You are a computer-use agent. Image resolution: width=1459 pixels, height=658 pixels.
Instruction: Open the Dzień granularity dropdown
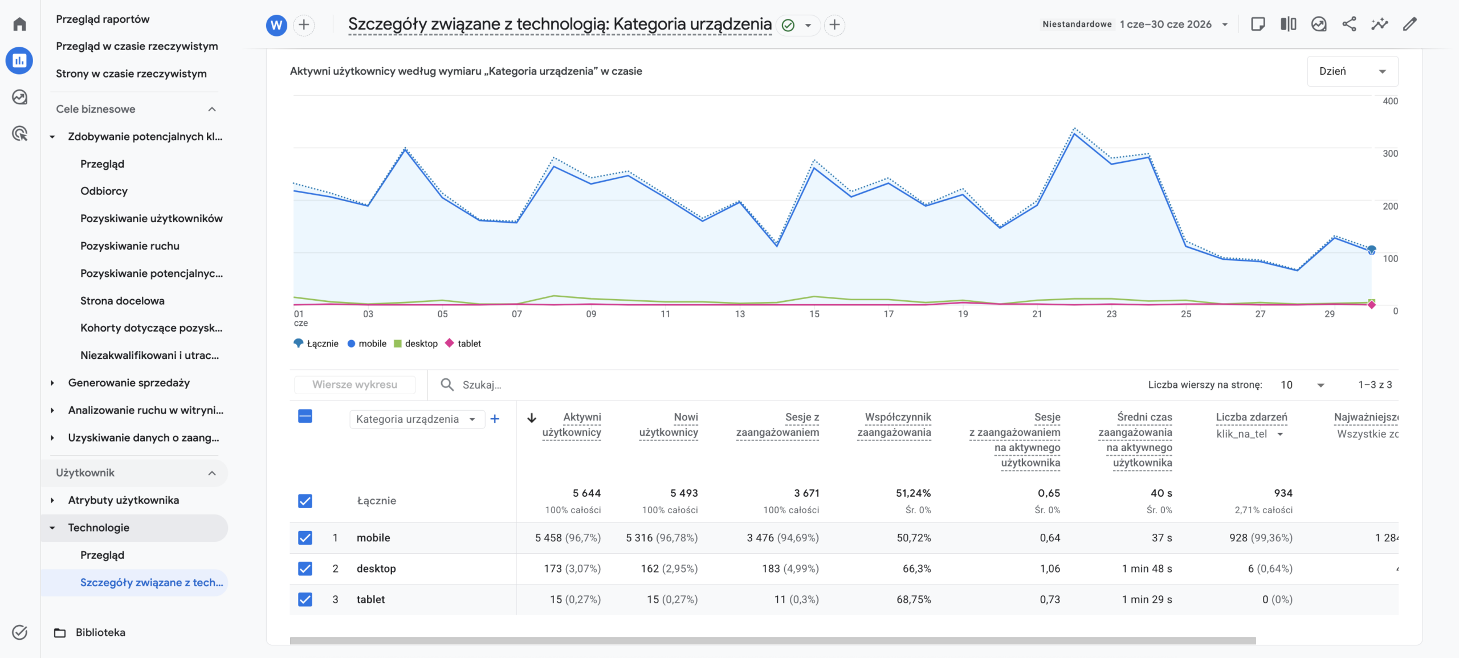click(x=1352, y=71)
